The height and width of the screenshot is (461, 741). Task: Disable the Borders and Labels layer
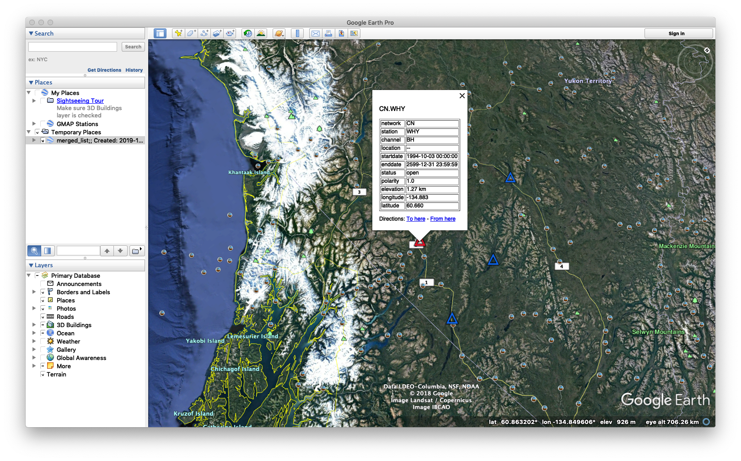[43, 292]
